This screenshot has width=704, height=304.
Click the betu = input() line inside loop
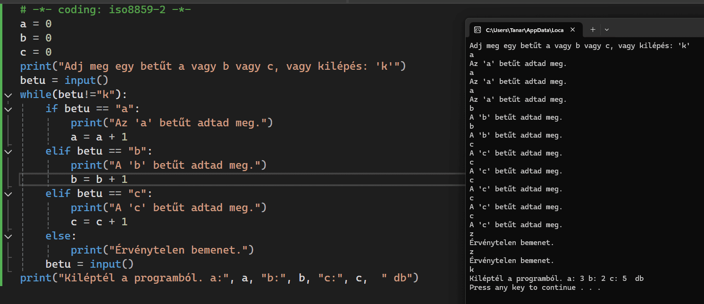tap(89, 264)
